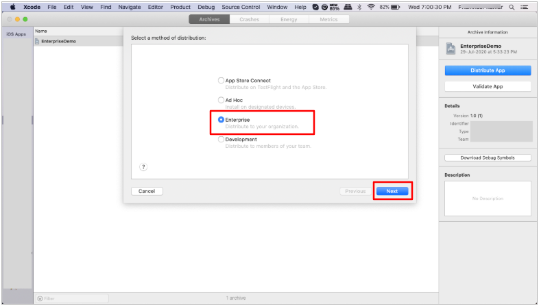
Task: Click the Validate App button
Action: pos(488,86)
